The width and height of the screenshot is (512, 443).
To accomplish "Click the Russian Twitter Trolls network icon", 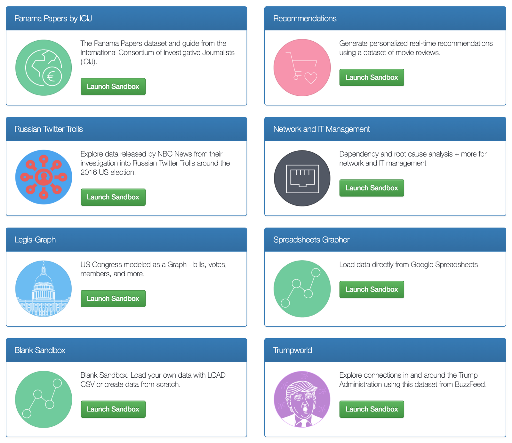I will [44, 177].
